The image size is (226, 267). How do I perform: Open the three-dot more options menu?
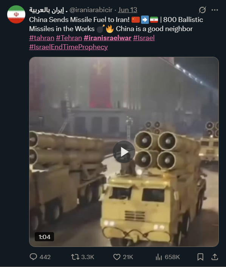coord(215,10)
